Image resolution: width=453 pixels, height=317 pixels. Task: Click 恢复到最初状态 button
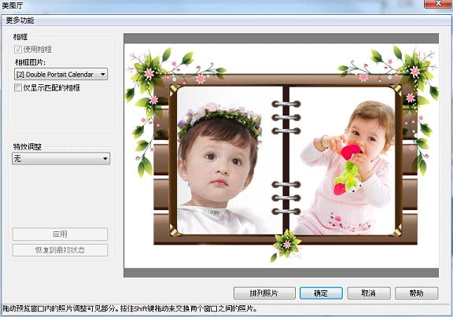[60, 250]
